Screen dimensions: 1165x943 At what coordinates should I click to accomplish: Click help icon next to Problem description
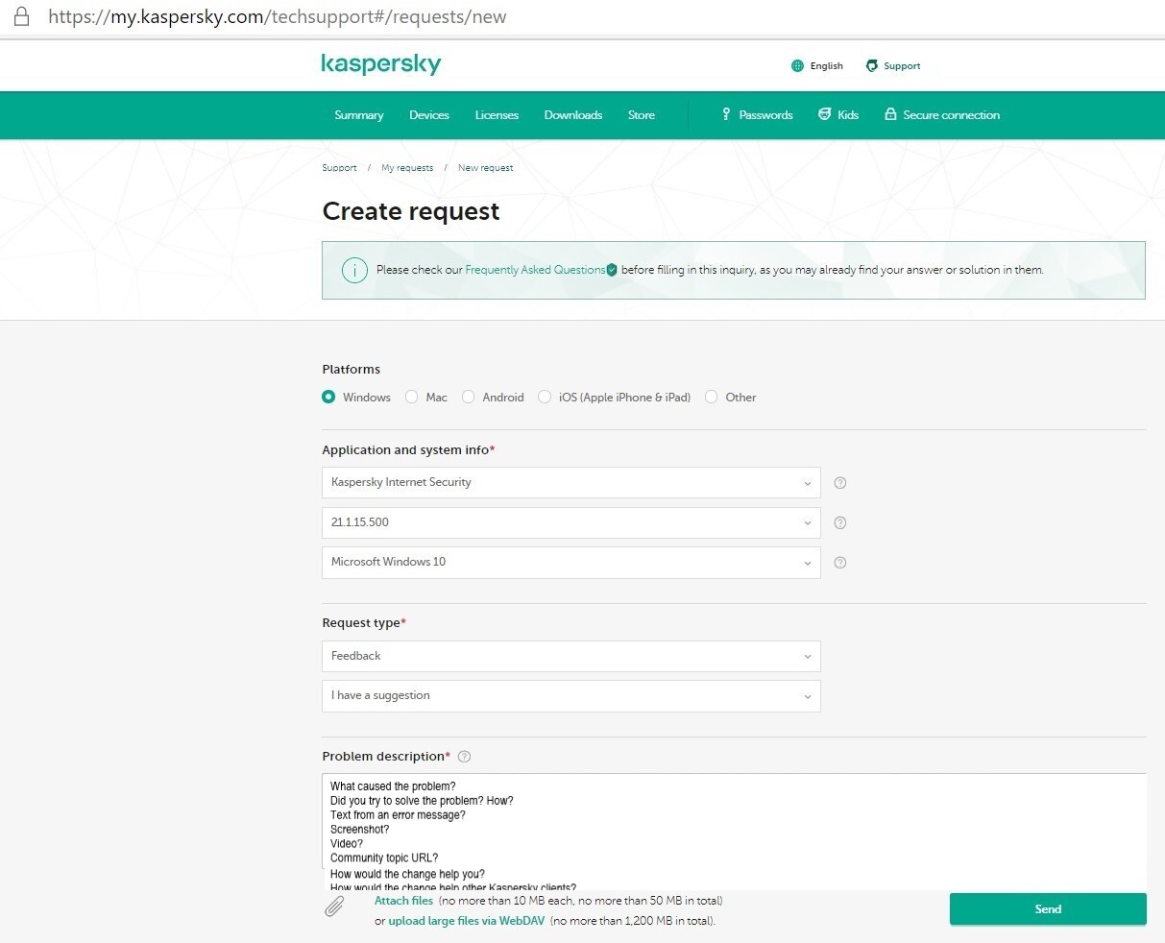click(465, 757)
